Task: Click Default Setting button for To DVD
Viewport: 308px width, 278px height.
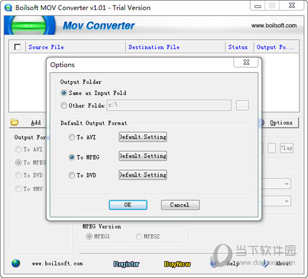Action: click(x=143, y=175)
